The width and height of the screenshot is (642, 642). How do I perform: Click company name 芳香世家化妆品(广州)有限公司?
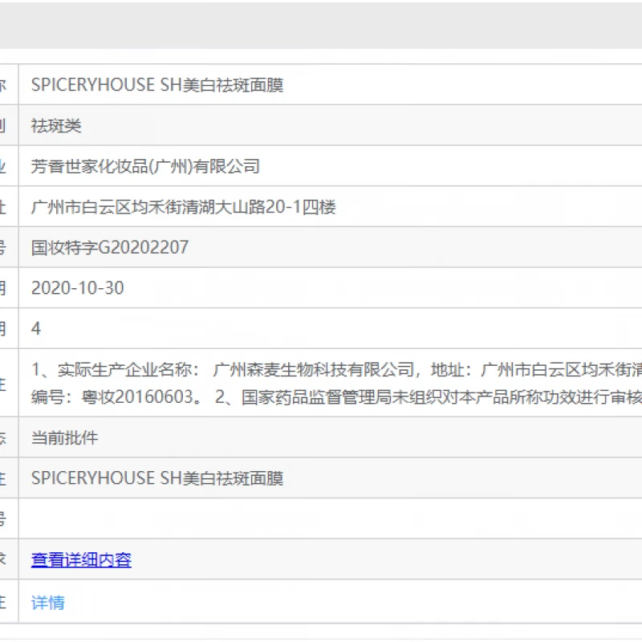pos(145,167)
